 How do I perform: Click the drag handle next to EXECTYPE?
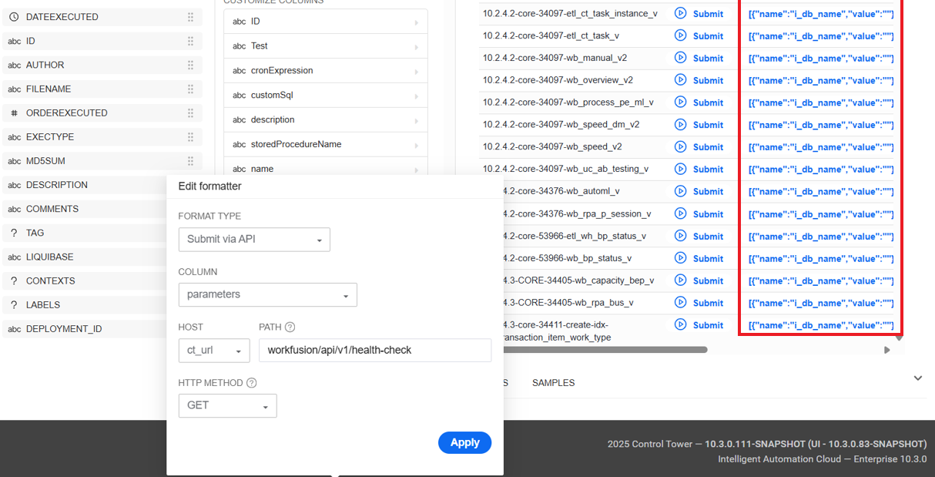point(190,136)
